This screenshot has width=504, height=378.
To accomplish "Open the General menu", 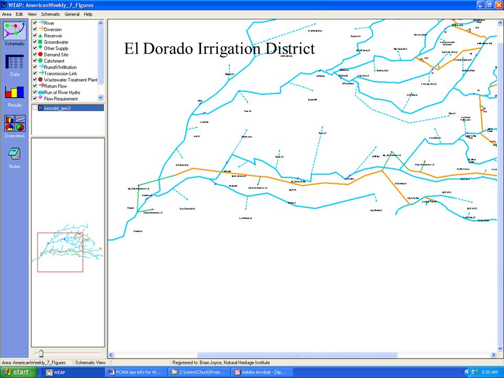I will click(72, 14).
